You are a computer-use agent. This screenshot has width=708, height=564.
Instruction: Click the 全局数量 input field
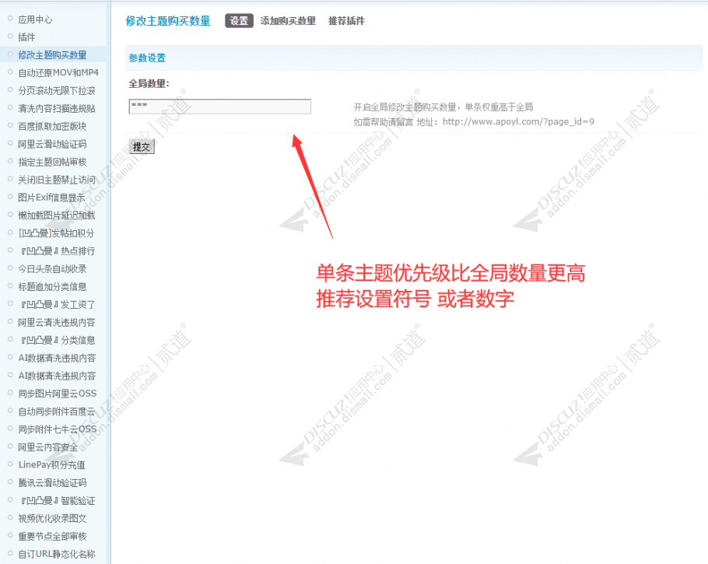[x=220, y=106]
